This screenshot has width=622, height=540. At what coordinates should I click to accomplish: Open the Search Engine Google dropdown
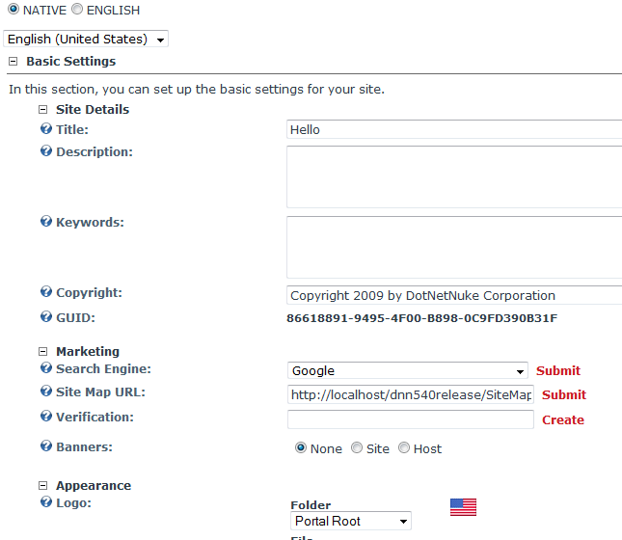[407, 371]
